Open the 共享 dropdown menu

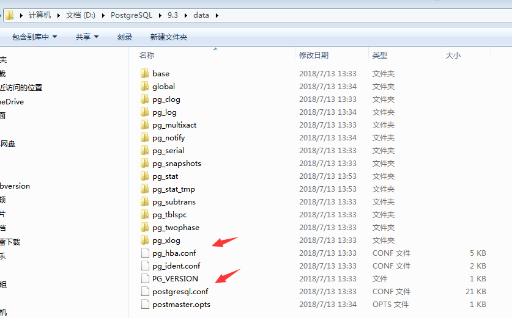point(87,37)
